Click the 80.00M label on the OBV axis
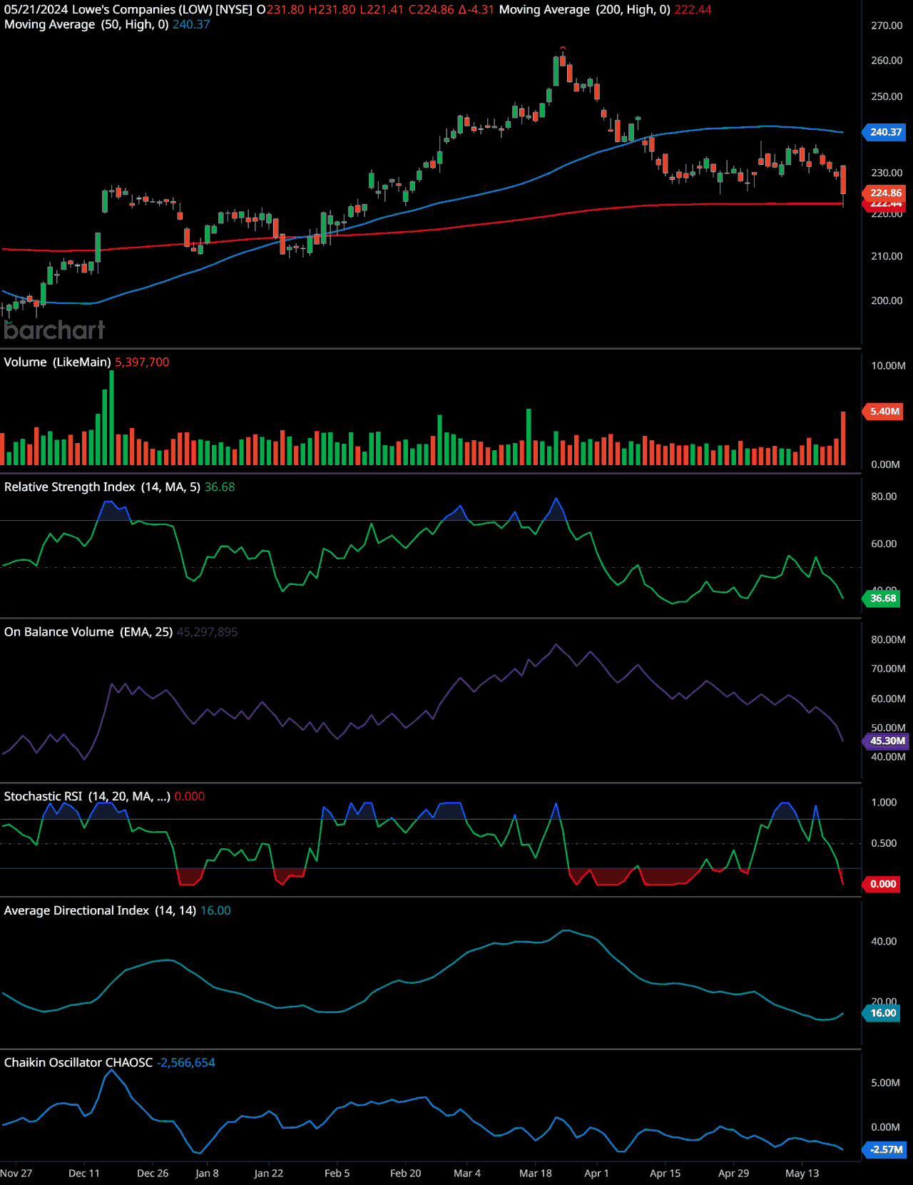The image size is (913, 1185). (x=888, y=640)
